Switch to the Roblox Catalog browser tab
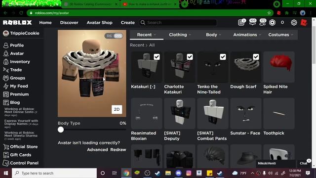Viewport: 316px width, 178px height. click(91, 4)
